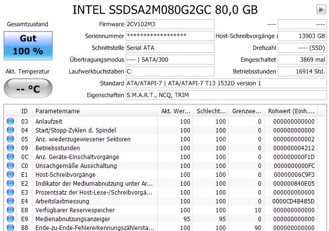Viewport: 329px width, 231px height.
Task: Click the status orb for Unsachgemäße Ausschaltung row
Action: (10, 166)
